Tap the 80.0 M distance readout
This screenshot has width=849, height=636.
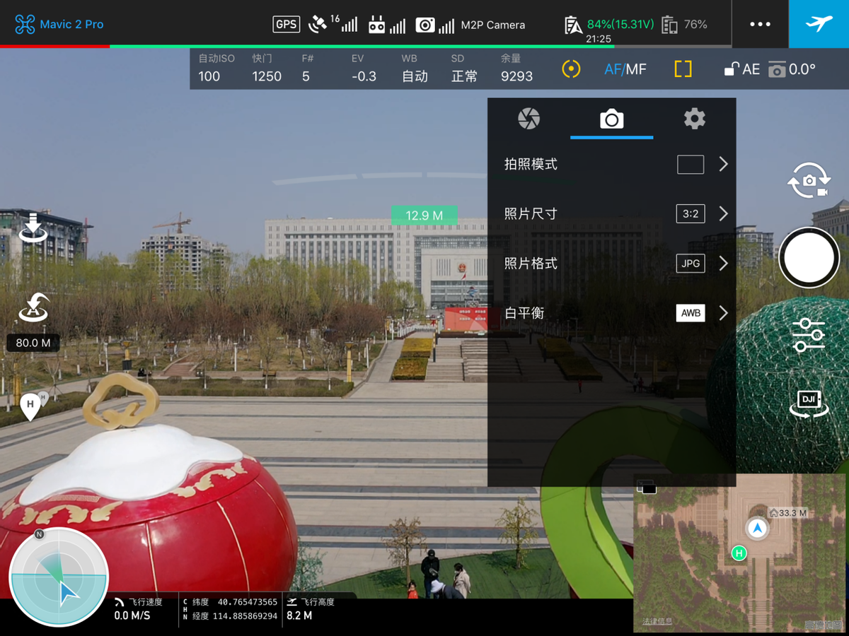tap(33, 343)
